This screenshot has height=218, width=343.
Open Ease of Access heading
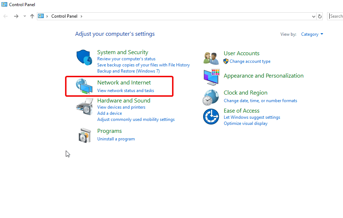(241, 111)
